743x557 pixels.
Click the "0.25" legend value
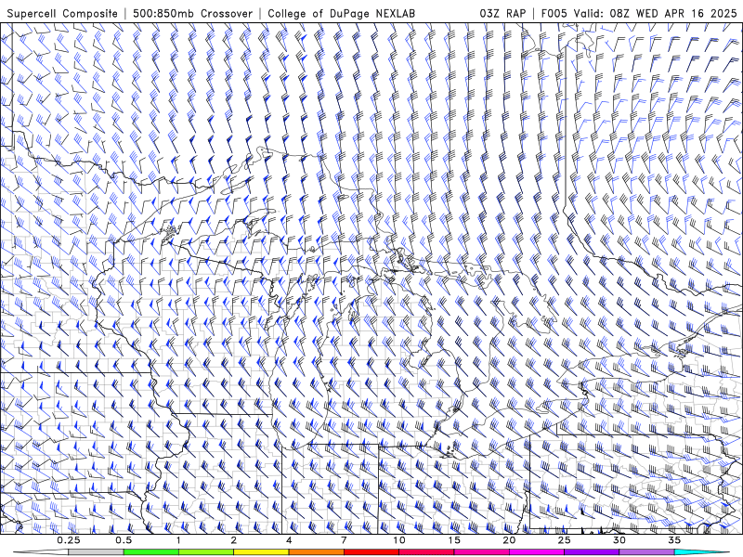pyautogui.click(x=69, y=540)
